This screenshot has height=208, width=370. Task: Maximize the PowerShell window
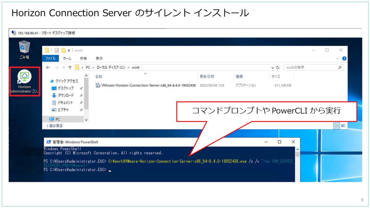pyautogui.click(x=279, y=142)
